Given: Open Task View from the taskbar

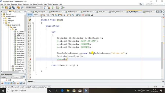Looking at the screenshot, I should (56, 91).
